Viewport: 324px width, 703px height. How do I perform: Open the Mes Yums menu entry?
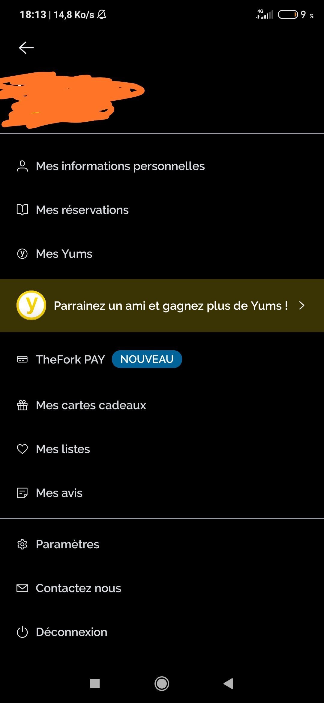click(64, 254)
